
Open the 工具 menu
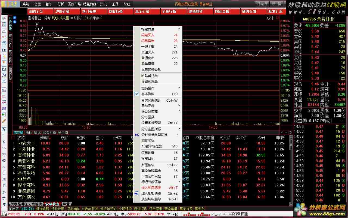tap(115, 4)
